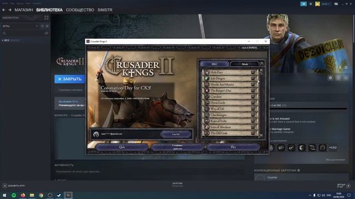Open Chrome from the taskbar
Screen dimensions: 355x199
click(x=41, y=195)
